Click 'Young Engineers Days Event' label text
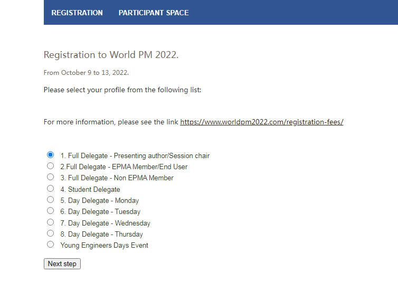Screen dimensions: 398x283 click(x=104, y=246)
